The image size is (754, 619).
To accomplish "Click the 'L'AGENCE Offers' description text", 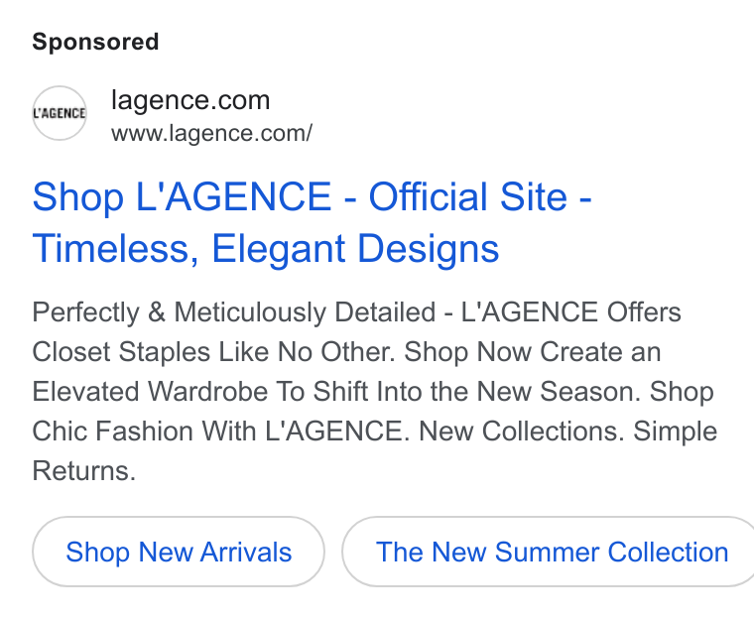I will [x=570, y=312].
